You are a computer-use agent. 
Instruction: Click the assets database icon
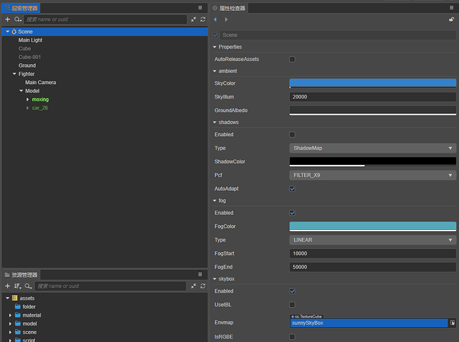click(14, 298)
